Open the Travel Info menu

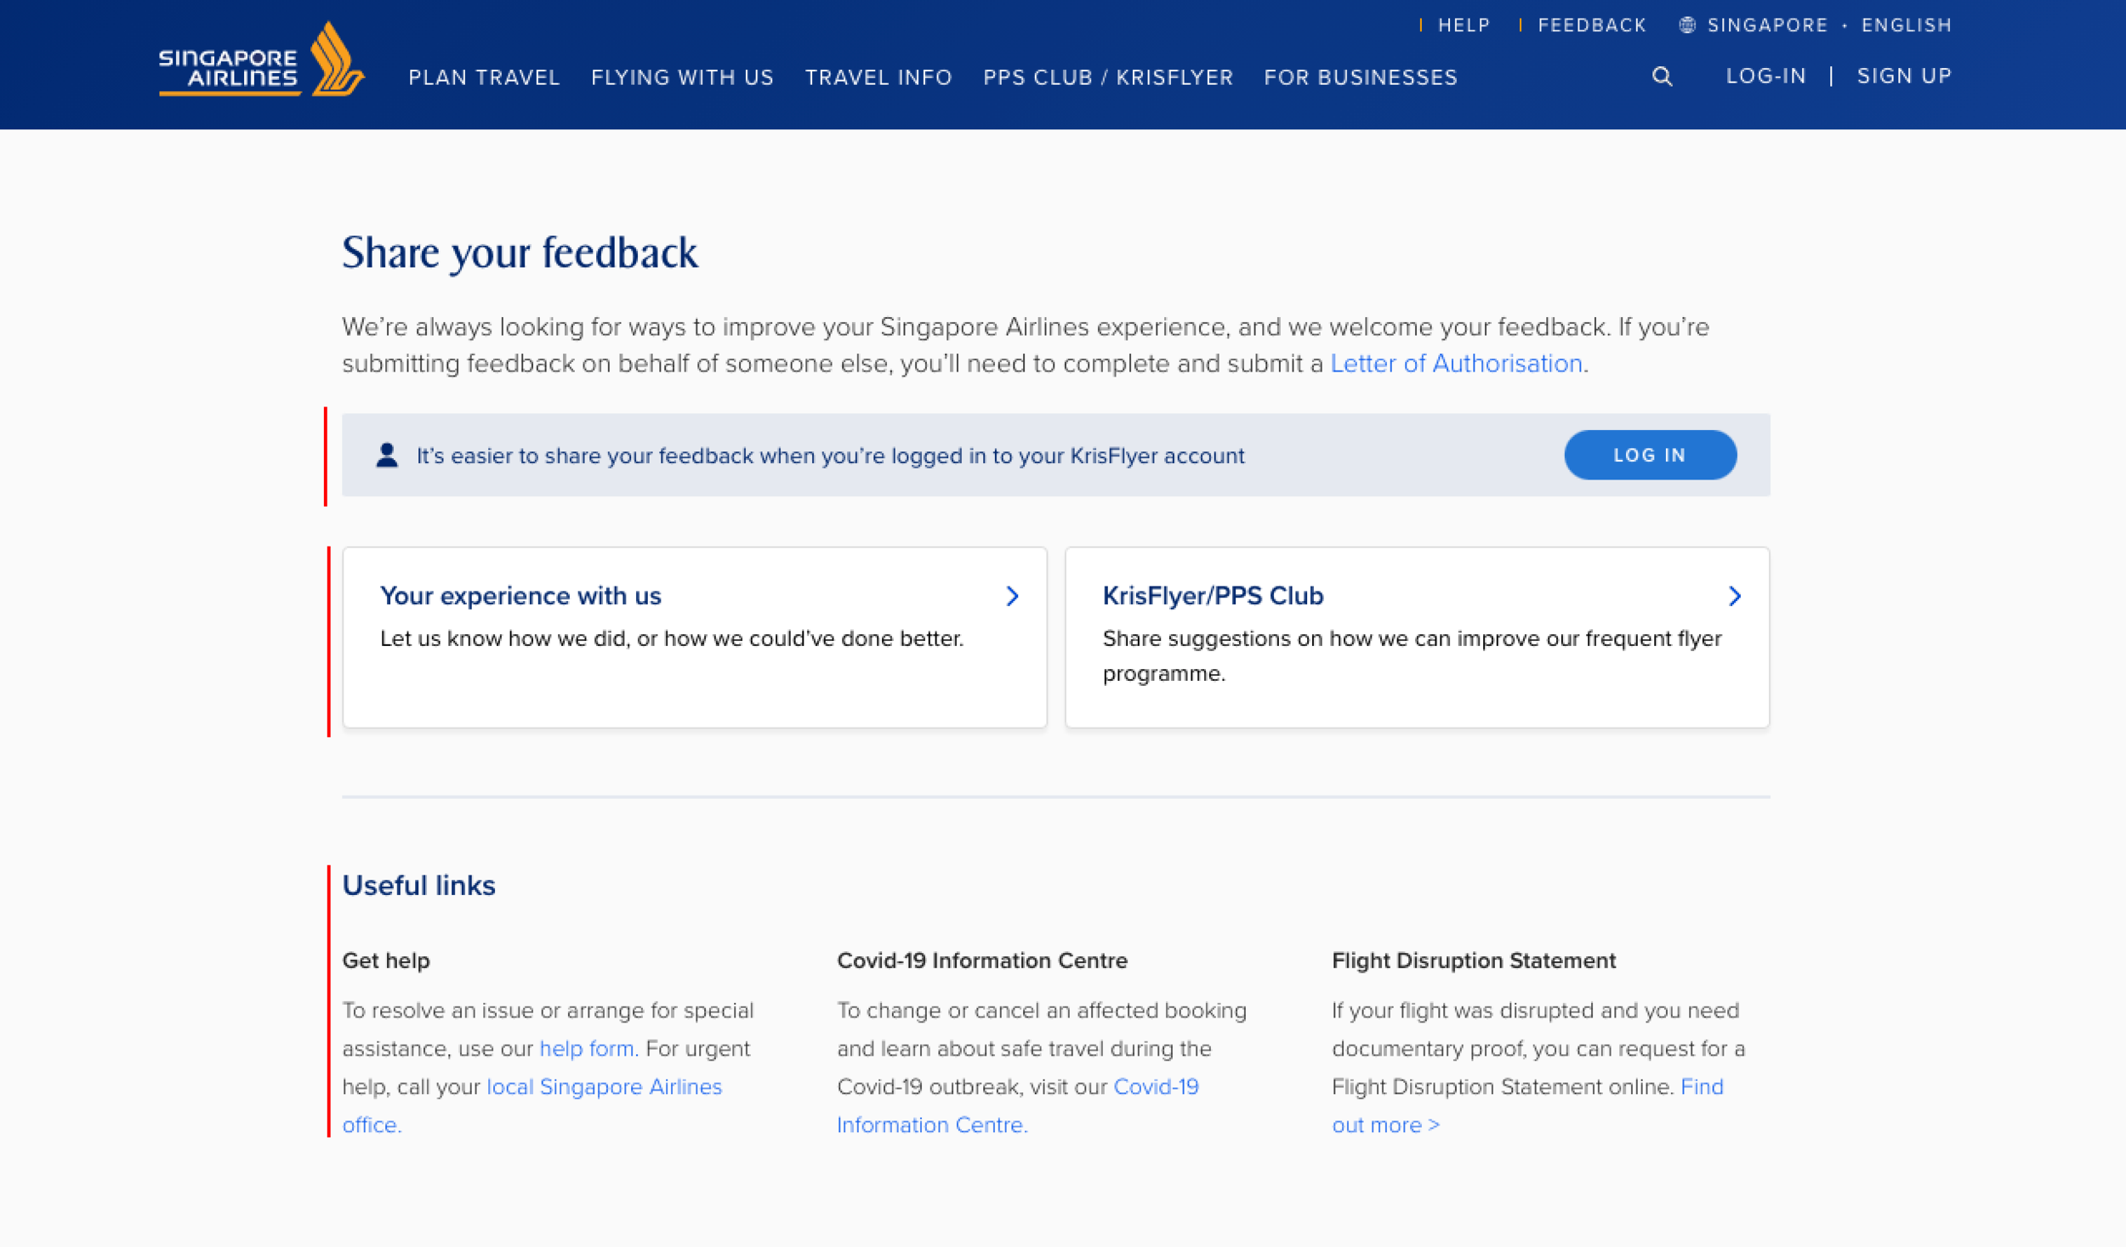(x=878, y=77)
